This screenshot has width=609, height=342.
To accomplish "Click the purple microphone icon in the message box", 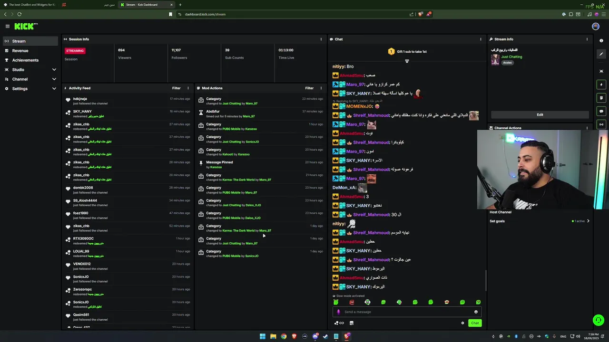I will pos(339,312).
